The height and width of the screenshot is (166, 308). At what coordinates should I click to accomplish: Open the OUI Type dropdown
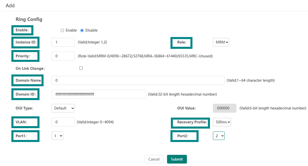(x=63, y=108)
